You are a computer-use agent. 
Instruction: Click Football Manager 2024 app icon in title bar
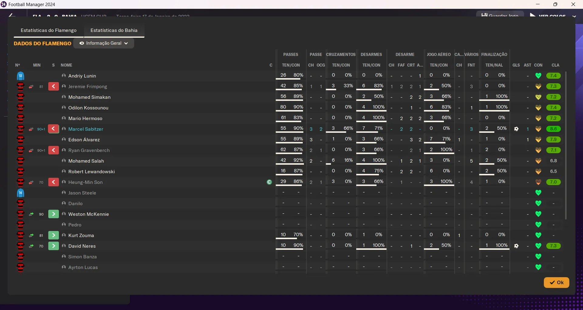pos(4,4)
